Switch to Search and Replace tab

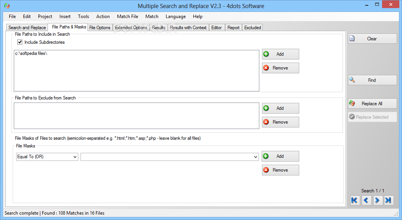27,28
